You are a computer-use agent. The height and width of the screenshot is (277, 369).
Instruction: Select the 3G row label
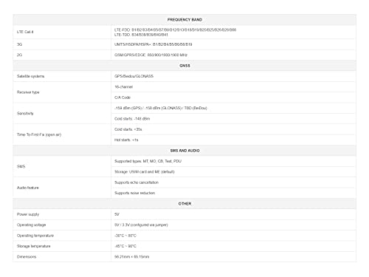(x=19, y=44)
